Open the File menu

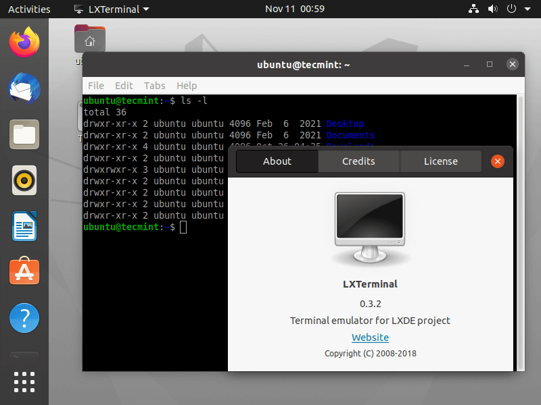[96, 86]
